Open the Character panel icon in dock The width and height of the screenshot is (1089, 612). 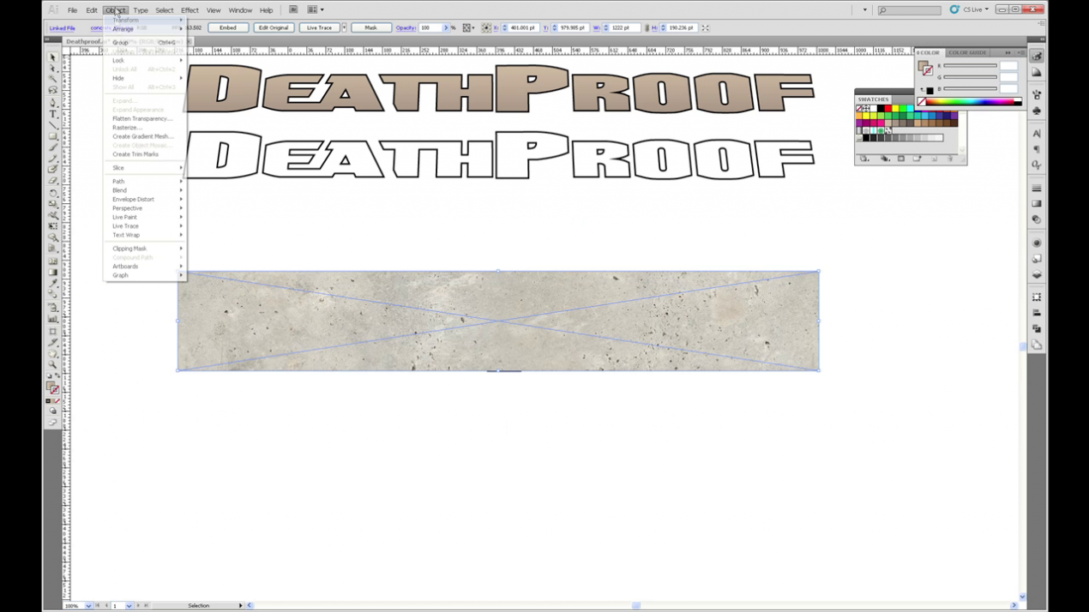[x=1037, y=134]
